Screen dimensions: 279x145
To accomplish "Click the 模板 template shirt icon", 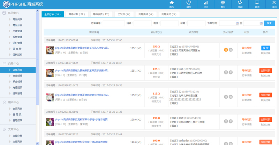I will pyautogui.click(x=189, y=4).
